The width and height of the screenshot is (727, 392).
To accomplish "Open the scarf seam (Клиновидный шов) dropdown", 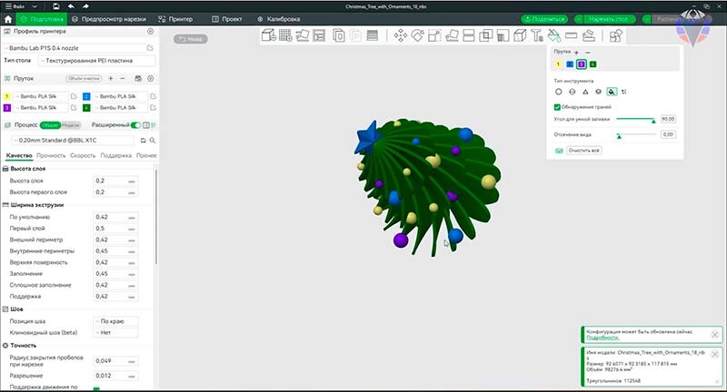I will (116, 333).
